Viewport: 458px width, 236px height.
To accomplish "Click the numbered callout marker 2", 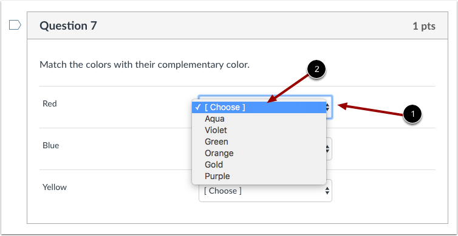I will [316, 69].
